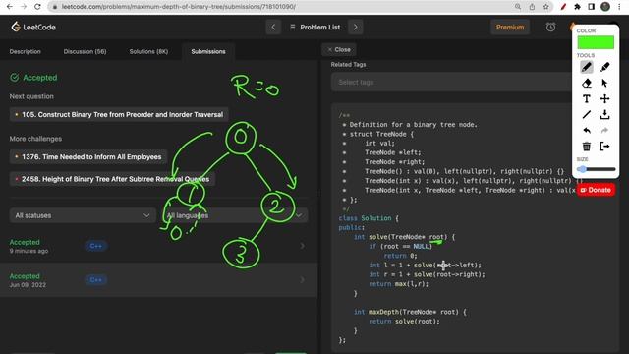Open Accepted submission from Jun 09, 2022
629x354 pixels.
pyautogui.click(x=158, y=279)
